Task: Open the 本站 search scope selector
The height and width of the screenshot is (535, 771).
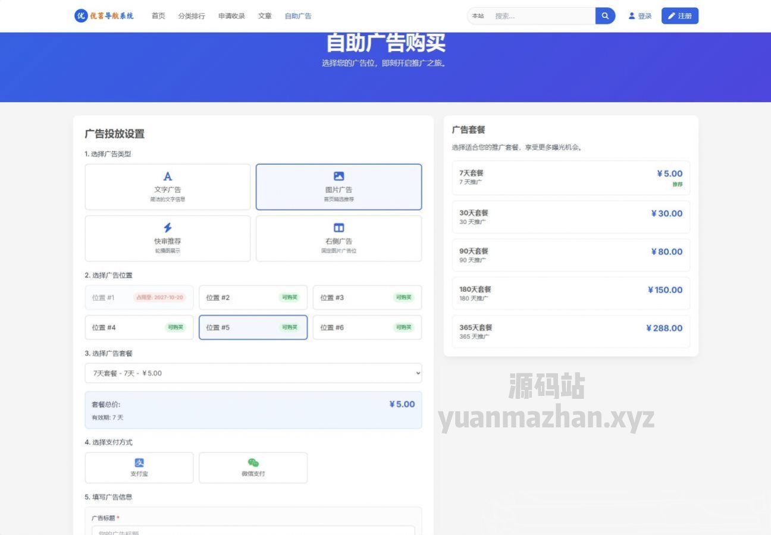Action: pyautogui.click(x=478, y=16)
